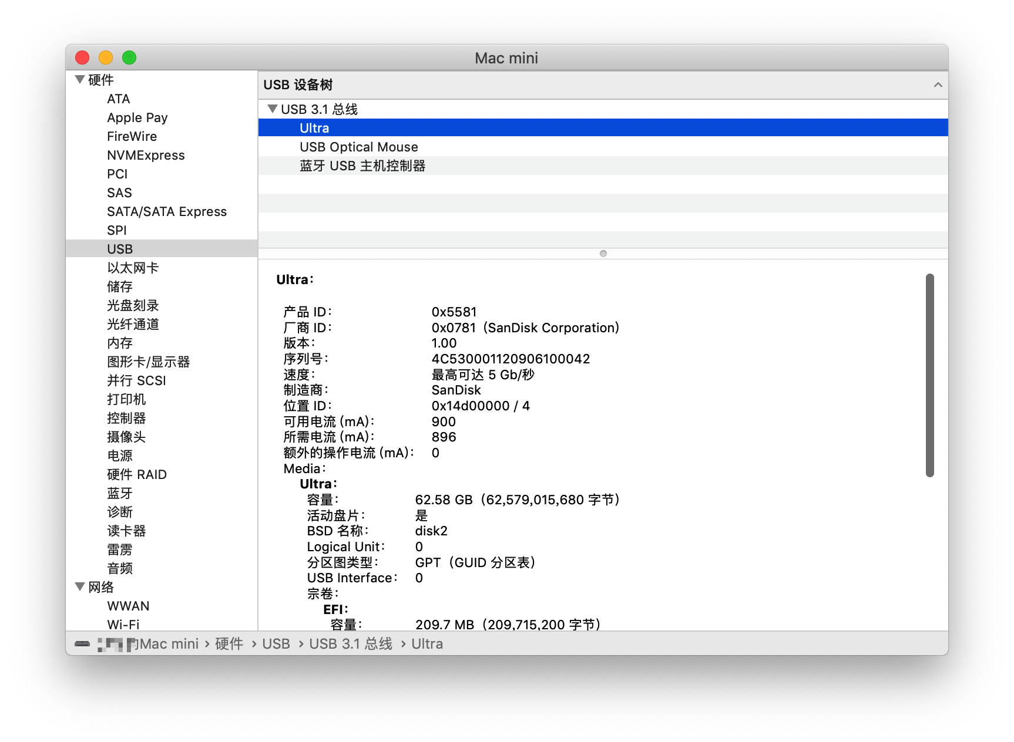Click the yellow minimize window button

point(106,58)
